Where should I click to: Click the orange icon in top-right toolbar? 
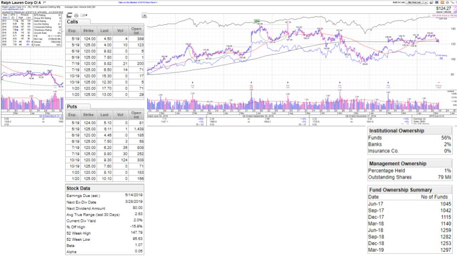pyautogui.click(x=442, y=2)
